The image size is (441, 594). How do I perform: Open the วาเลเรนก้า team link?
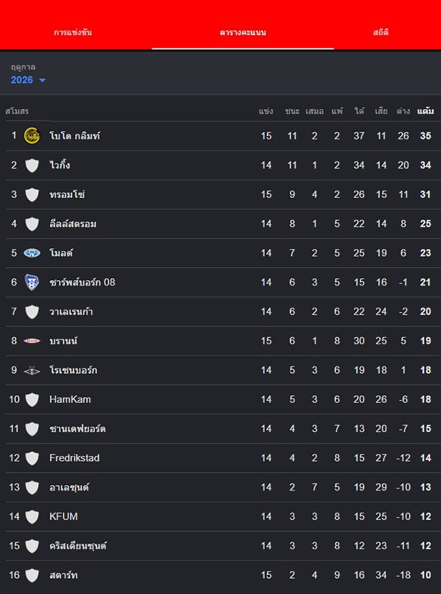(x=71, y=311)
